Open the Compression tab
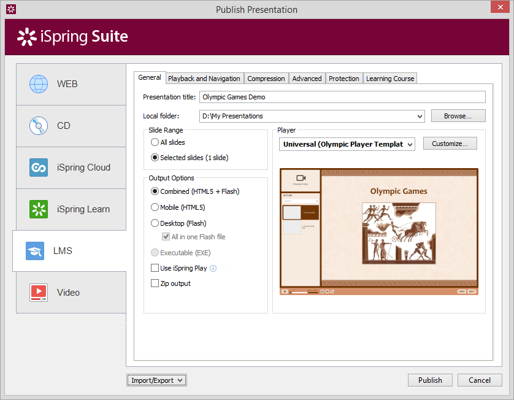Viewport: 514px width, 400px height. click(x=266, y=79)
